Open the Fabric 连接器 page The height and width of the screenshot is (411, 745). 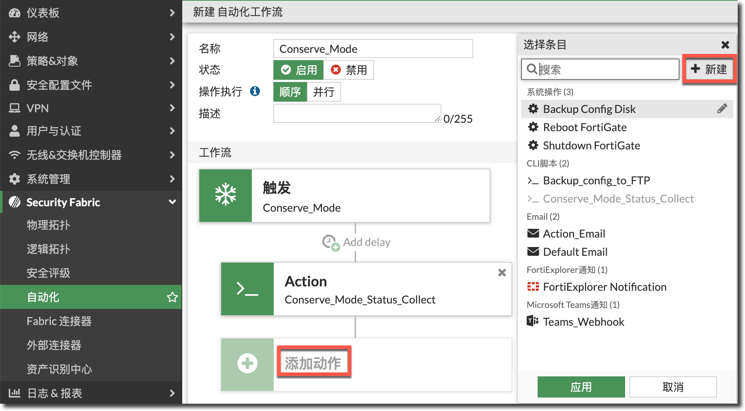(59, 321)
